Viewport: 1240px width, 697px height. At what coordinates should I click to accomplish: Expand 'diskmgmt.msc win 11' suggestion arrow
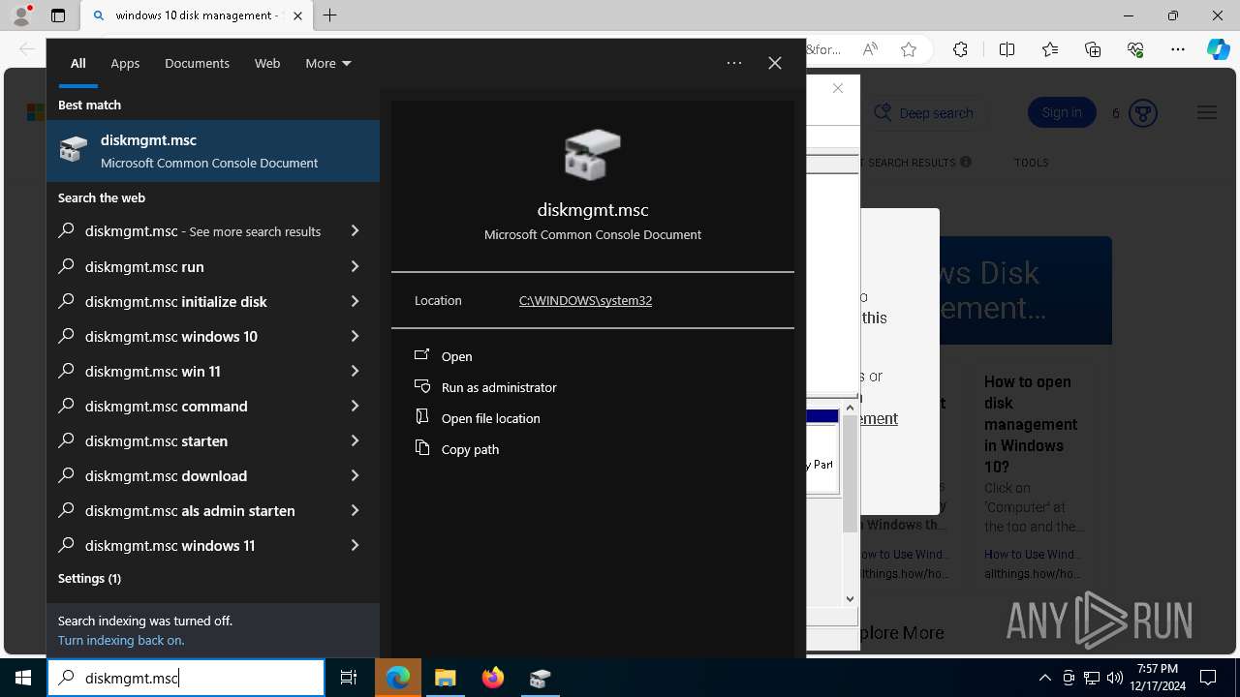point(355,371)
